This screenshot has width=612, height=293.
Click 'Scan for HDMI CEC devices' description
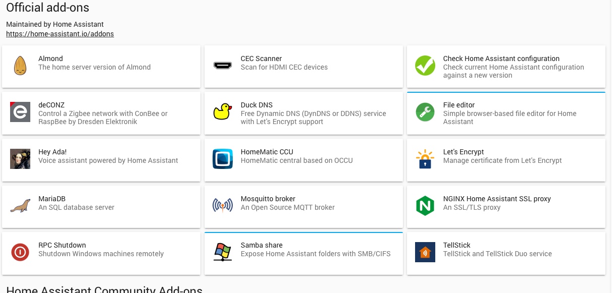284,67
